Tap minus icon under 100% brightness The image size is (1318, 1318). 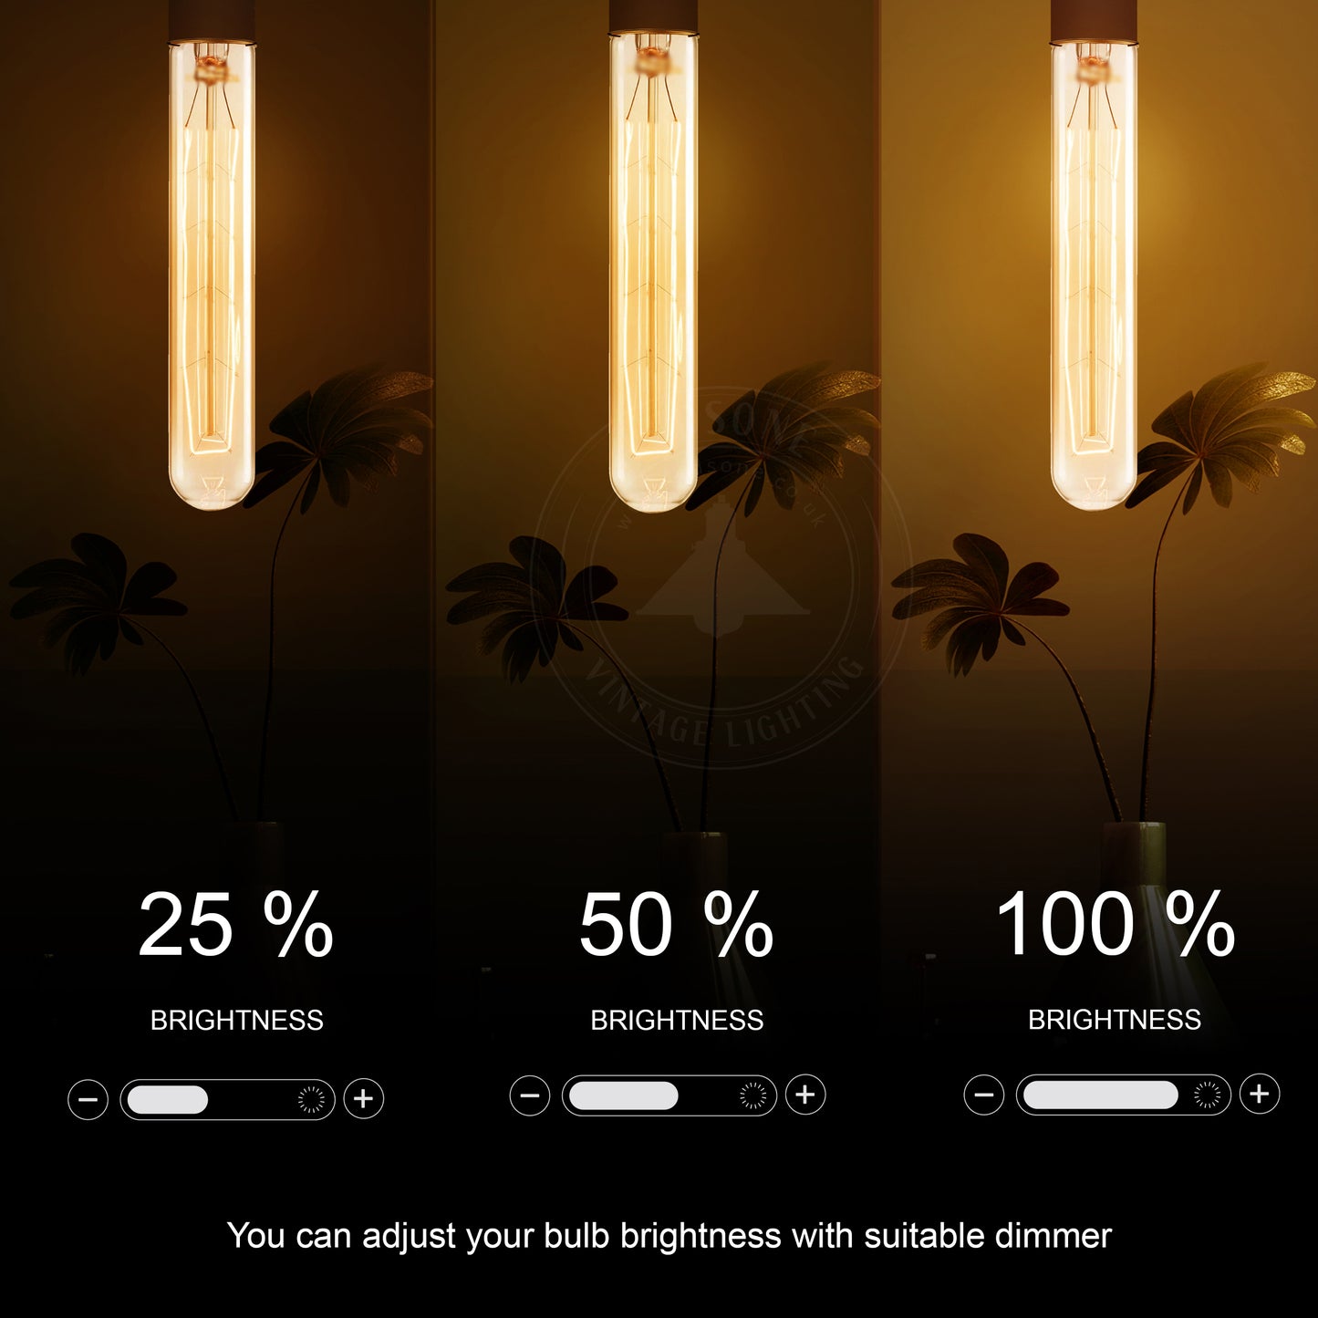coord(983,1095)
